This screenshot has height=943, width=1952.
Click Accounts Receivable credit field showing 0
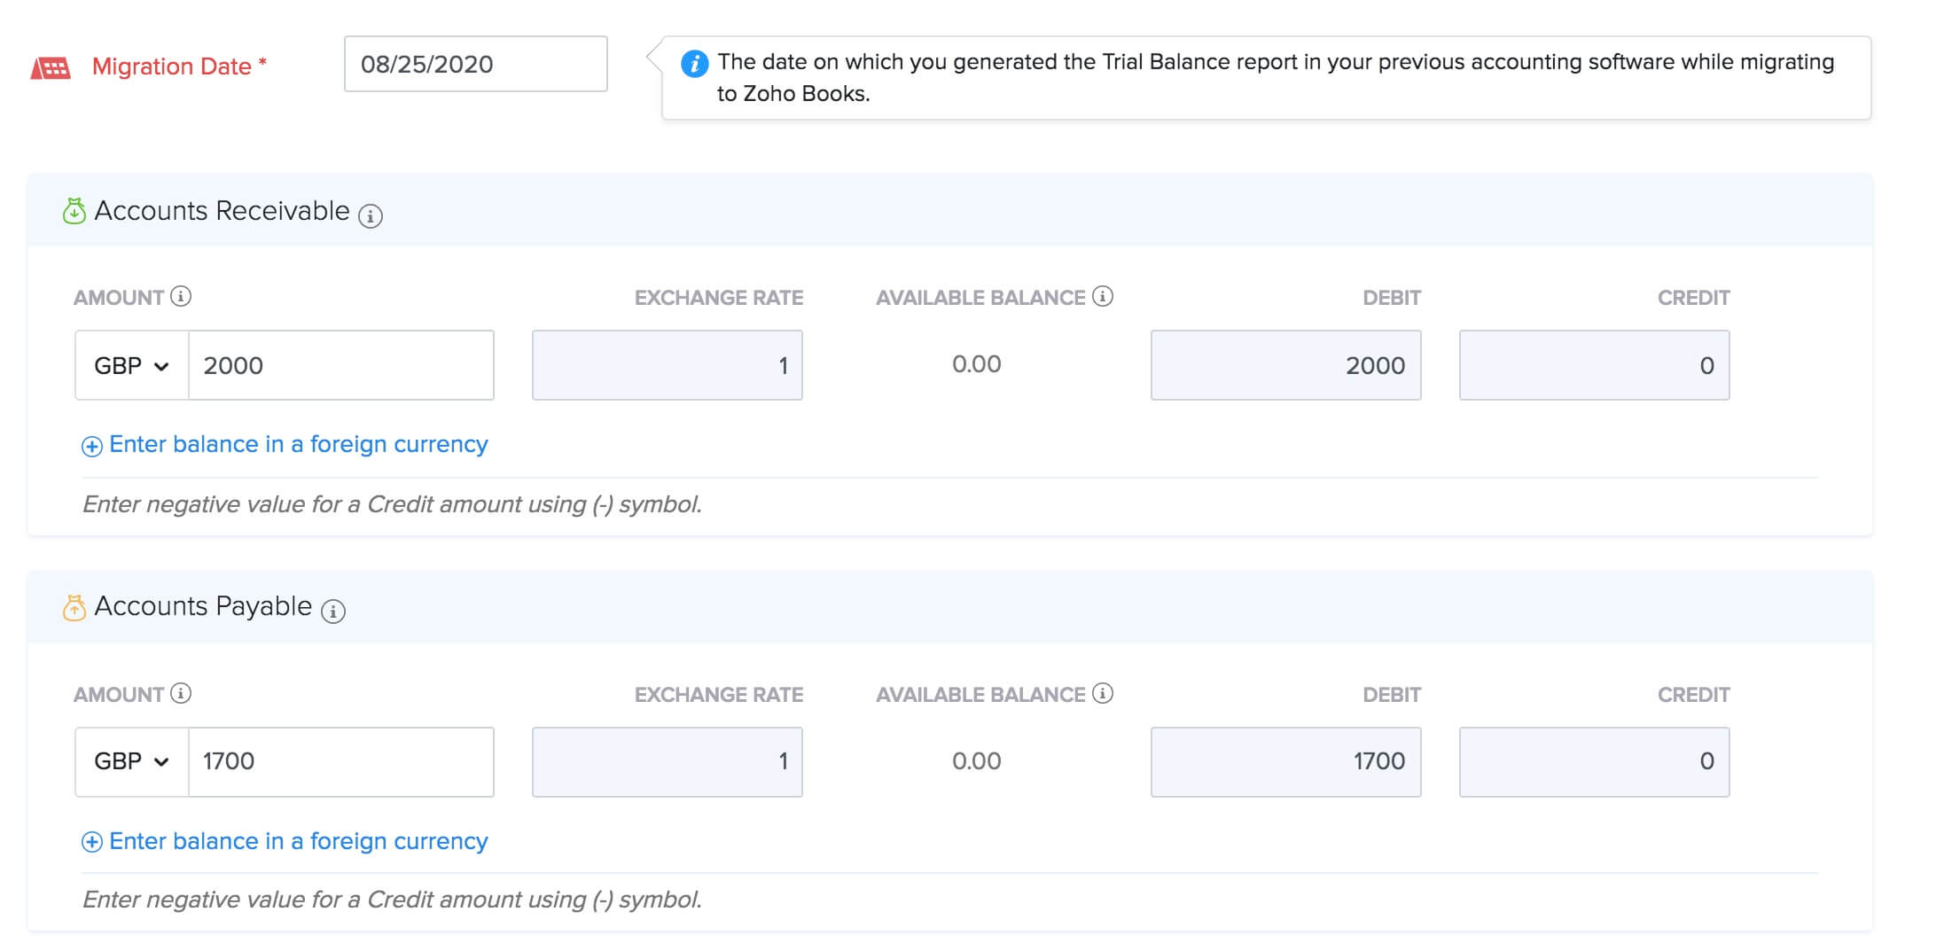pos(1594,366)
